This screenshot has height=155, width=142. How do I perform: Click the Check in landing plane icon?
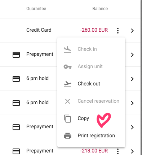point(67,49)
